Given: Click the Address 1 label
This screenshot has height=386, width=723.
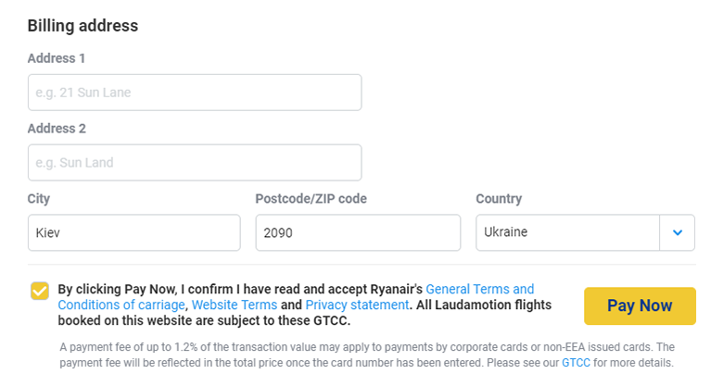Looking at the screenshot, I should [x=57, y=58].
